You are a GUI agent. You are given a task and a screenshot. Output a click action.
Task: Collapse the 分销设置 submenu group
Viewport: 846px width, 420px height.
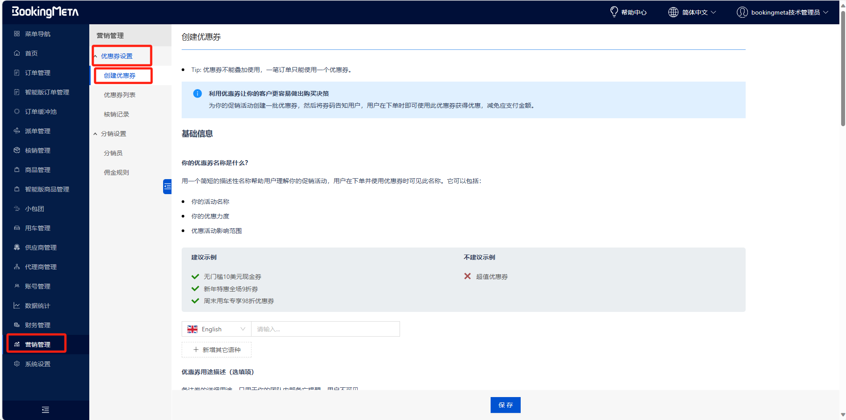point(113,134)
